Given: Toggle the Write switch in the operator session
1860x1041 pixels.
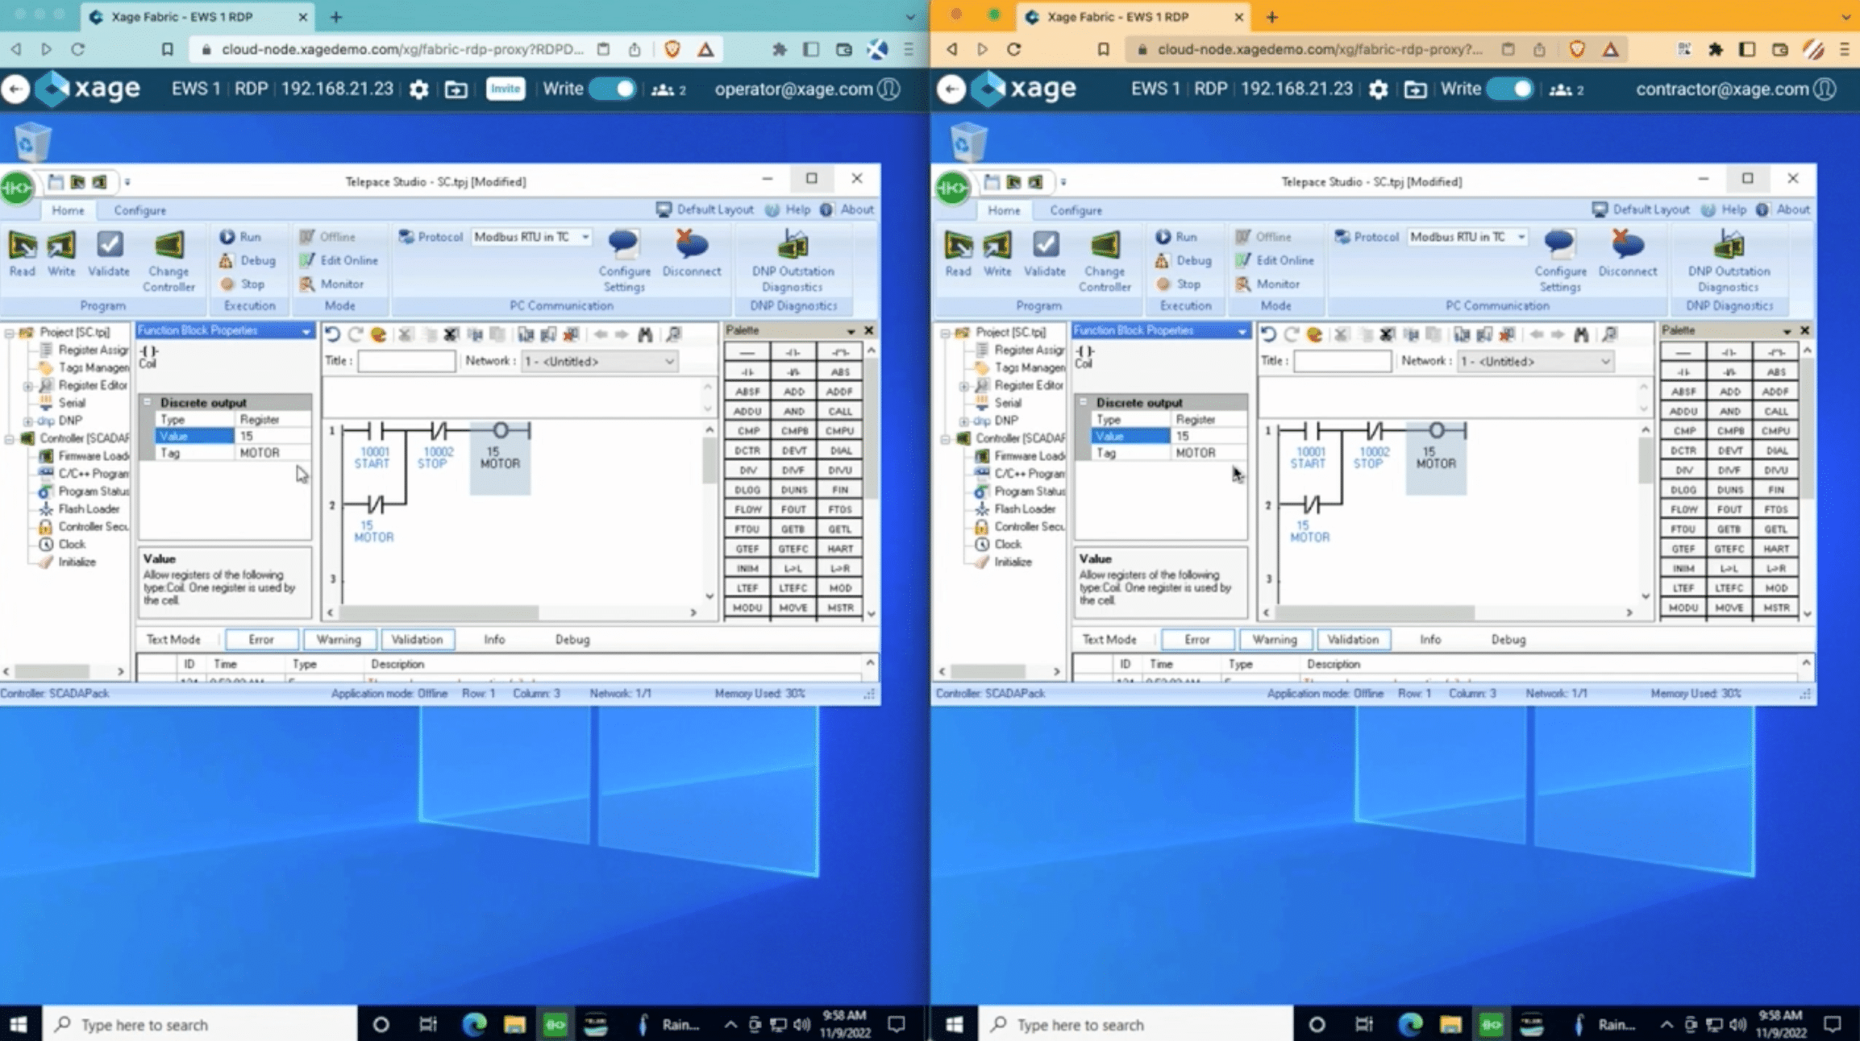Looking at the screenshot, I should pos(613,89).
